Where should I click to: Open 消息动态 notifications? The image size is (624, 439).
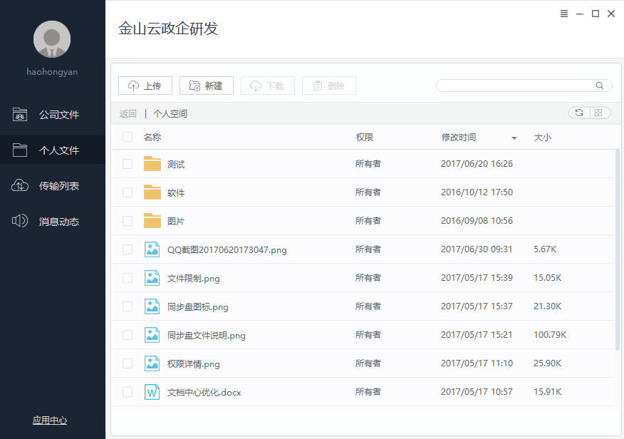53,222
